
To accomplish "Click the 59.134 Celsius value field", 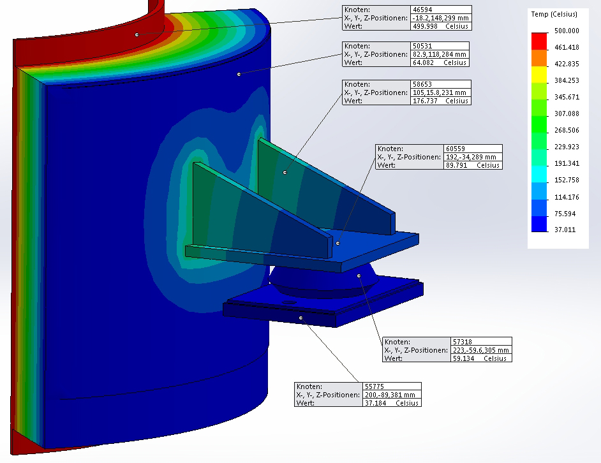I will (x=481, y=358).
